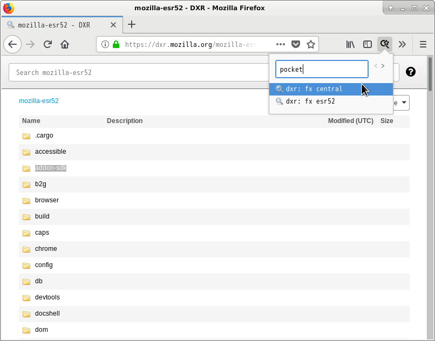Screen dimensions: 435x341
Task: Open the Firefox hamburger menu
Action: pos(423,44)
